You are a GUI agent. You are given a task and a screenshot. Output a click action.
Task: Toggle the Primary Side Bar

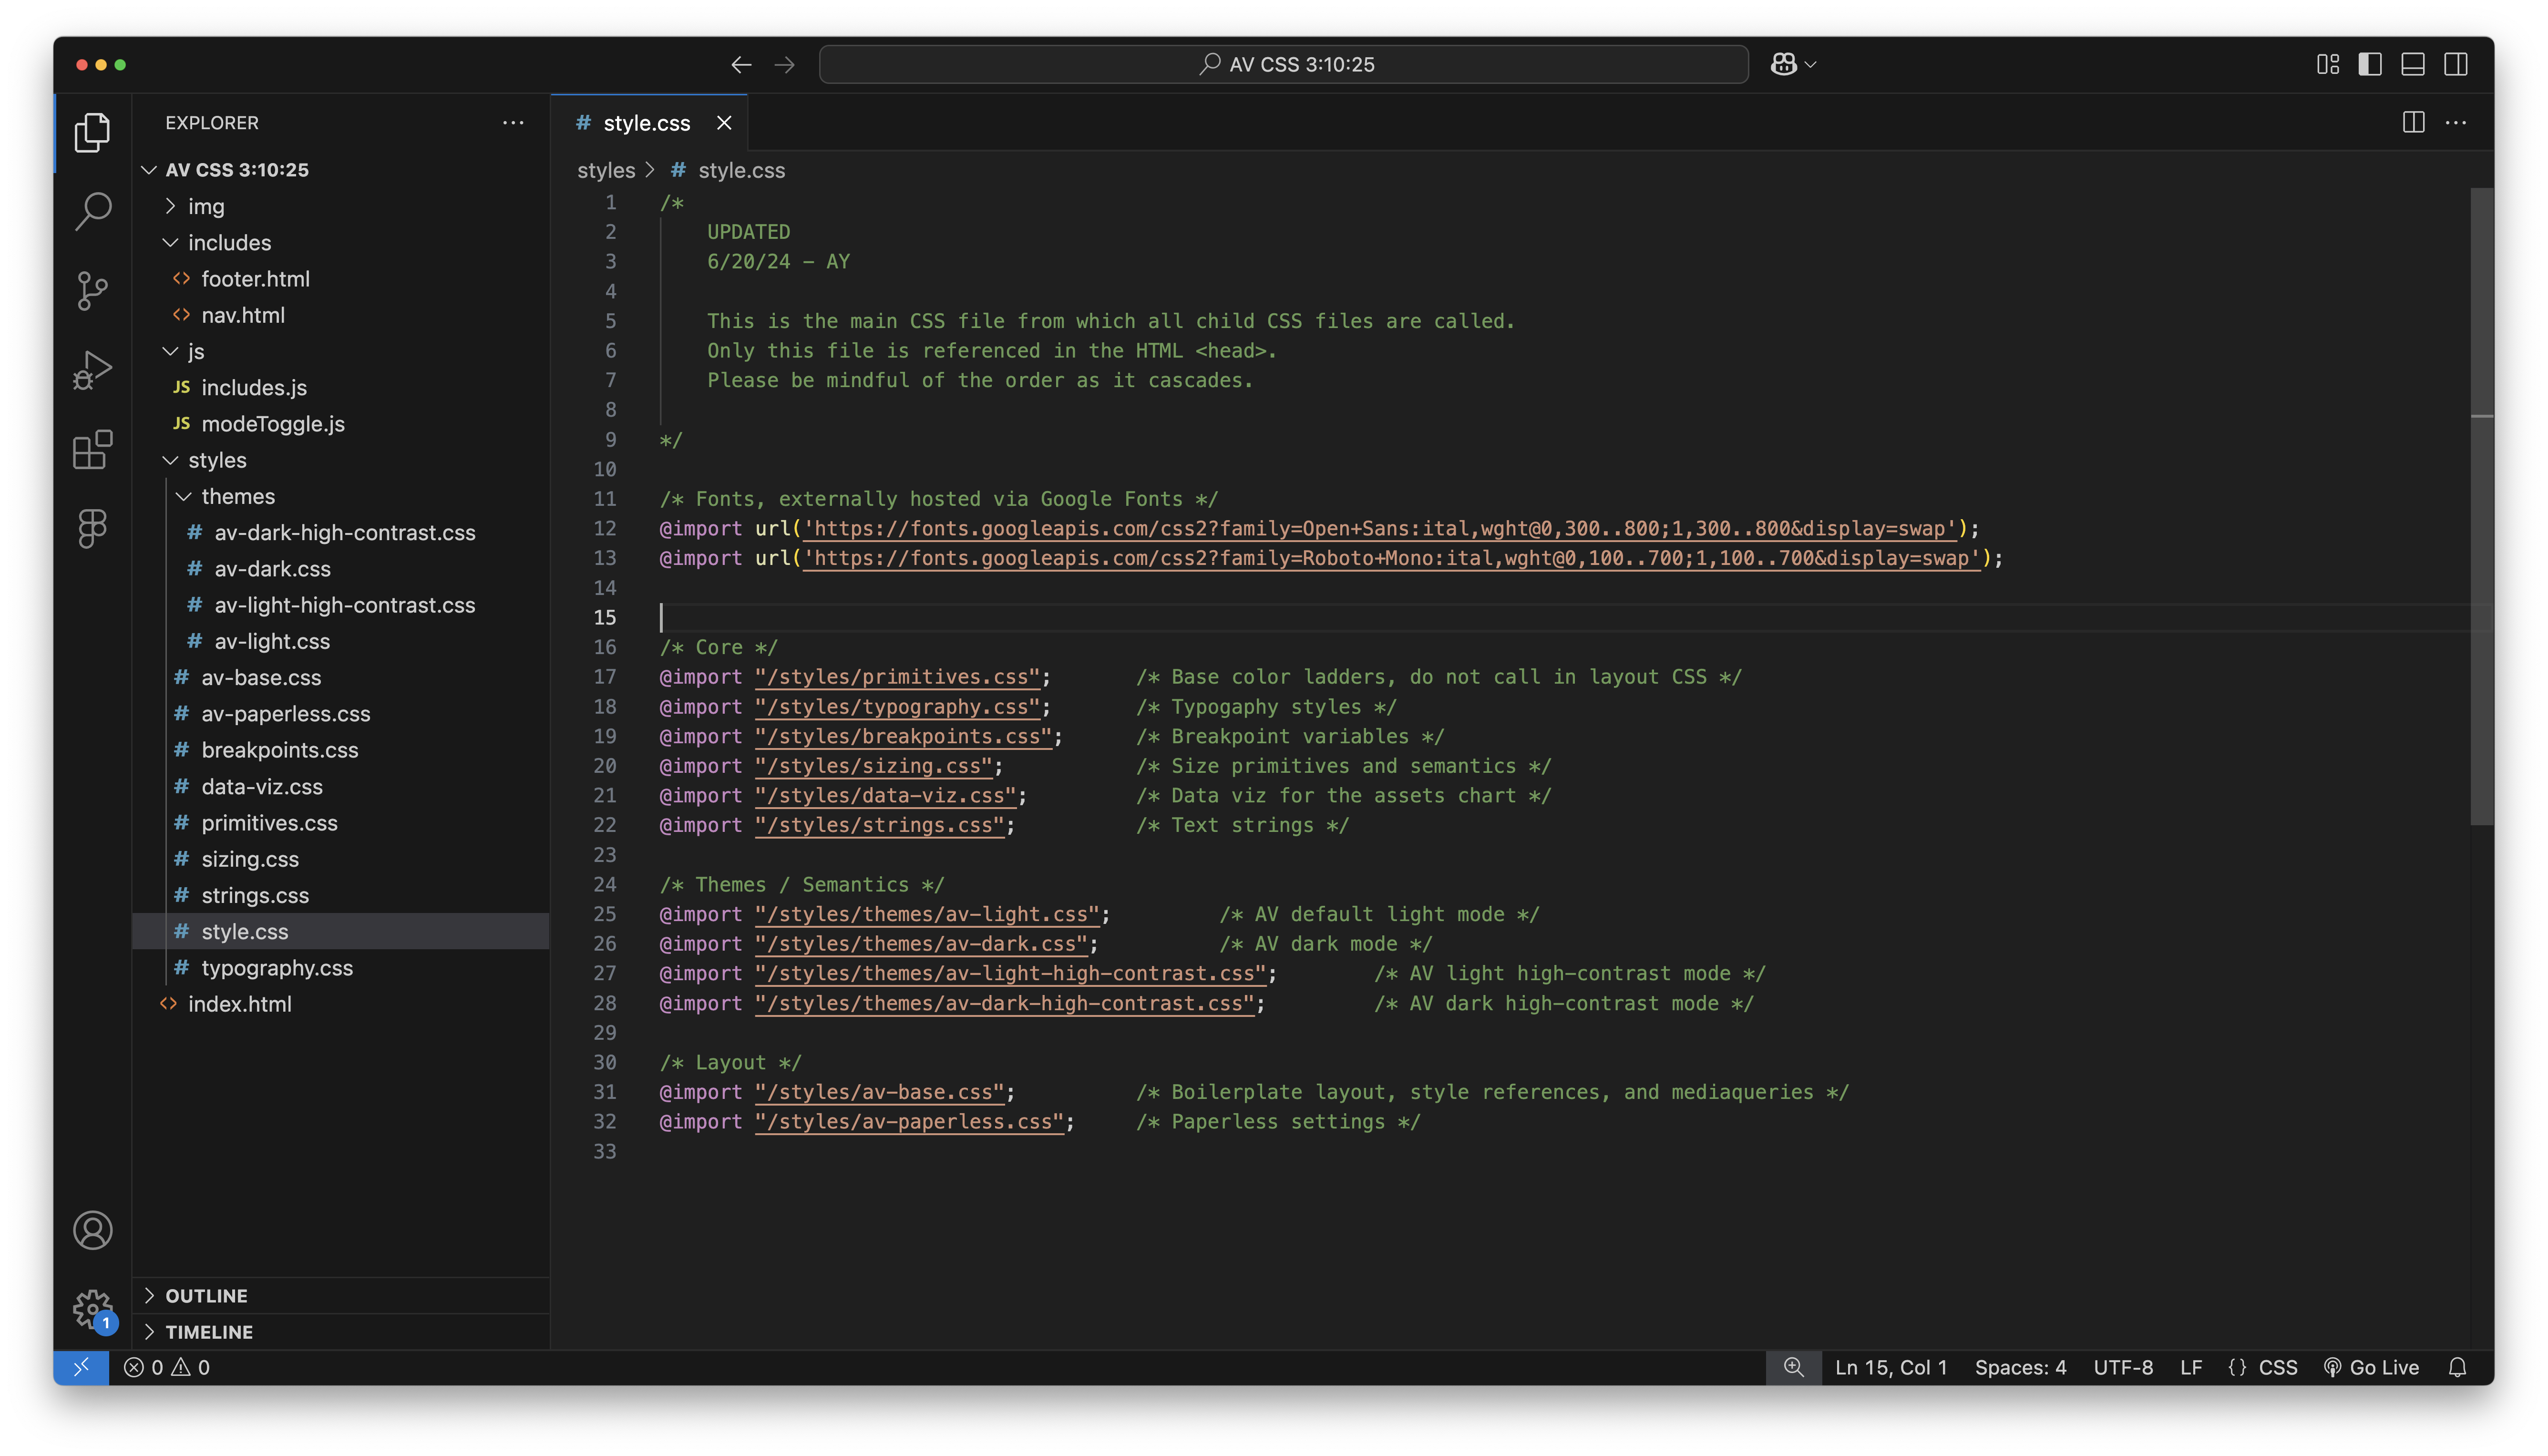click(x=2370, y=64)
